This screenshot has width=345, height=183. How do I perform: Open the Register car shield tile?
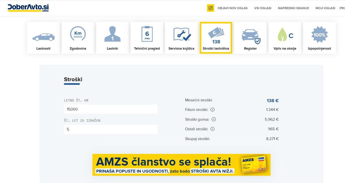tap(250, 38)
